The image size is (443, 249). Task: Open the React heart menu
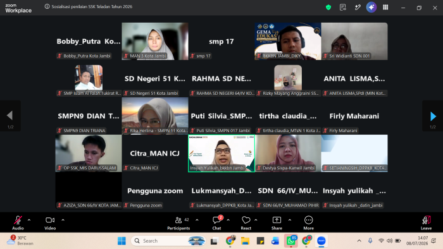tap(246, 223)
